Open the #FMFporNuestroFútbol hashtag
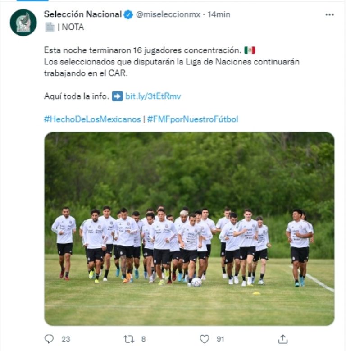The width and height of the screenshot is (346, 351). (193, 119)
